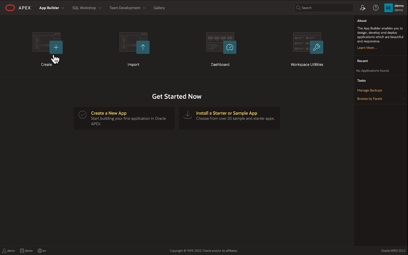Click the Get Started Now heading
Viewport: 408px width, 255px height.
click(x=177, y=97)
